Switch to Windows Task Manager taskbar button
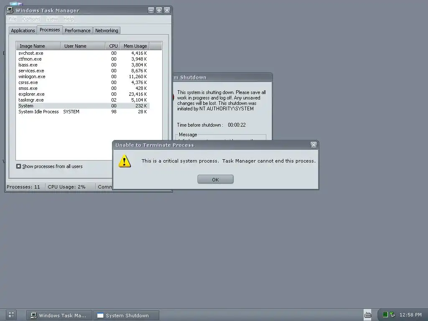Image resolution: width=428 pixels, height=321 pixels. point(59,315)
